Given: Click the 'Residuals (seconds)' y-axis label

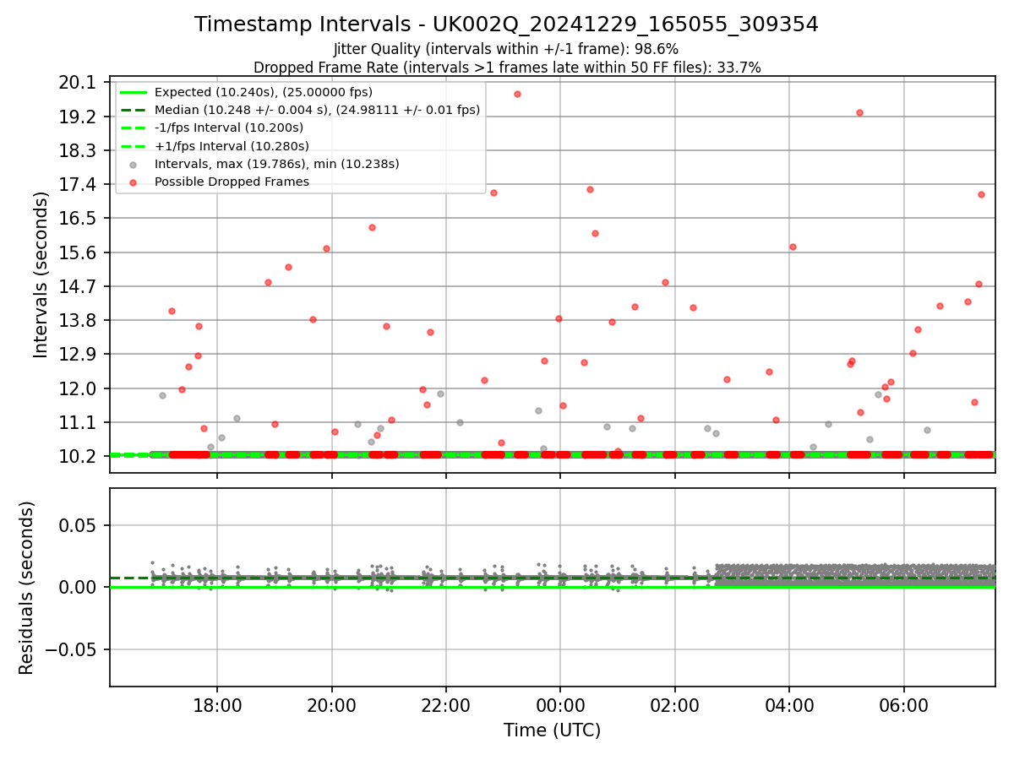Looking at the screenshot, I should point(26,588).
